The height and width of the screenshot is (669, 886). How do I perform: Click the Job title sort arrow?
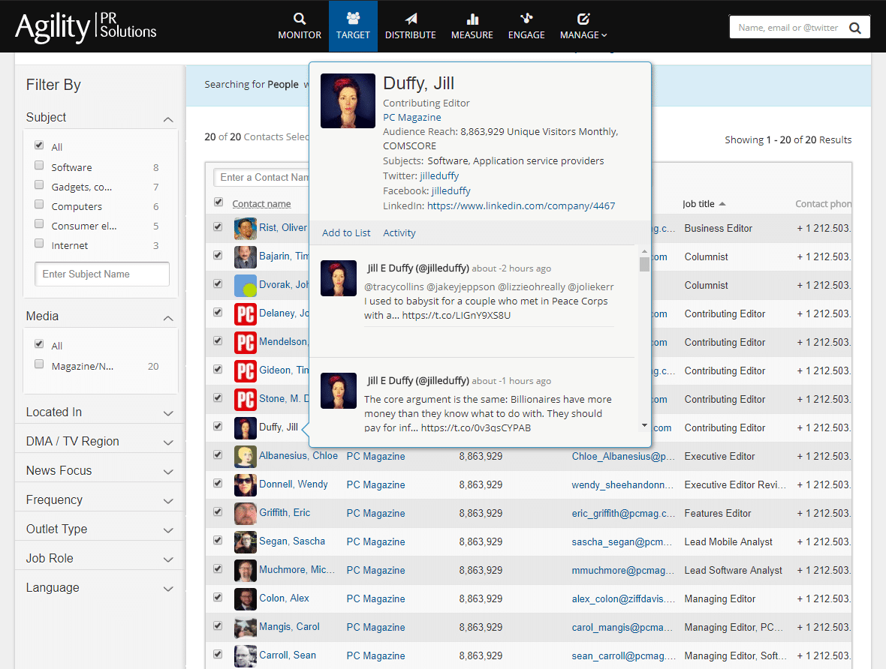coord(722,204)
